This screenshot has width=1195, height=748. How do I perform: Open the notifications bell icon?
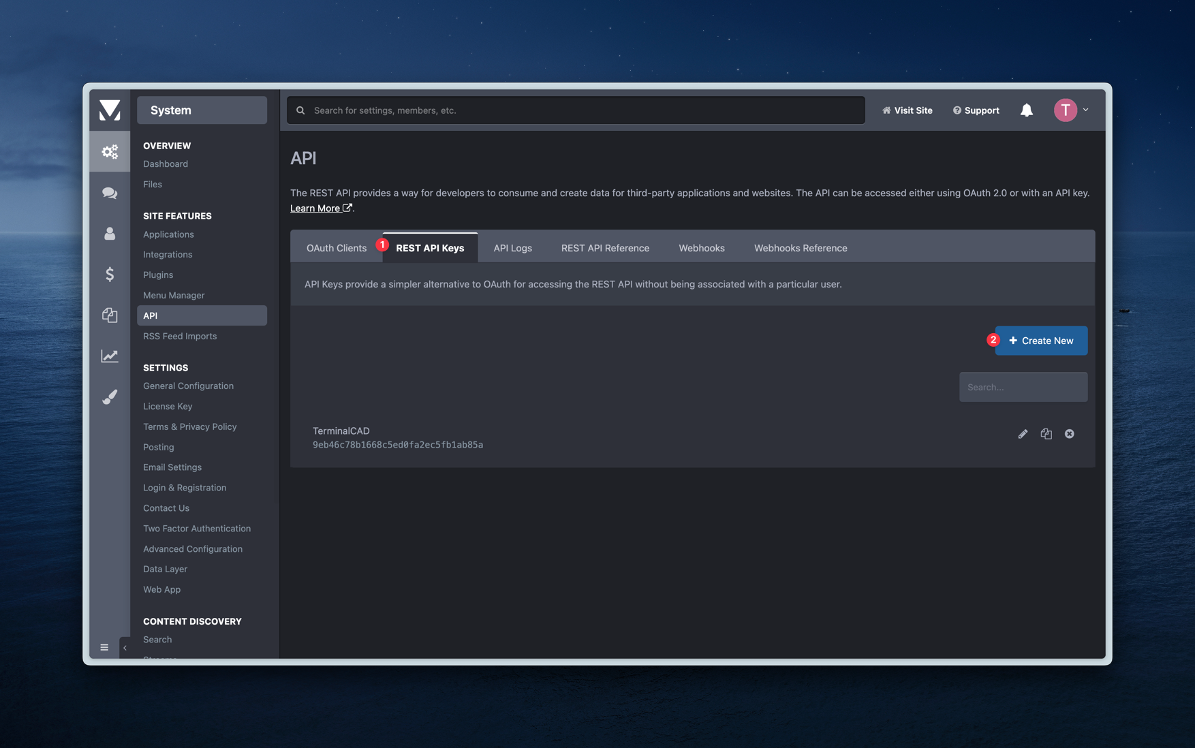click(x=1027, y=110)
